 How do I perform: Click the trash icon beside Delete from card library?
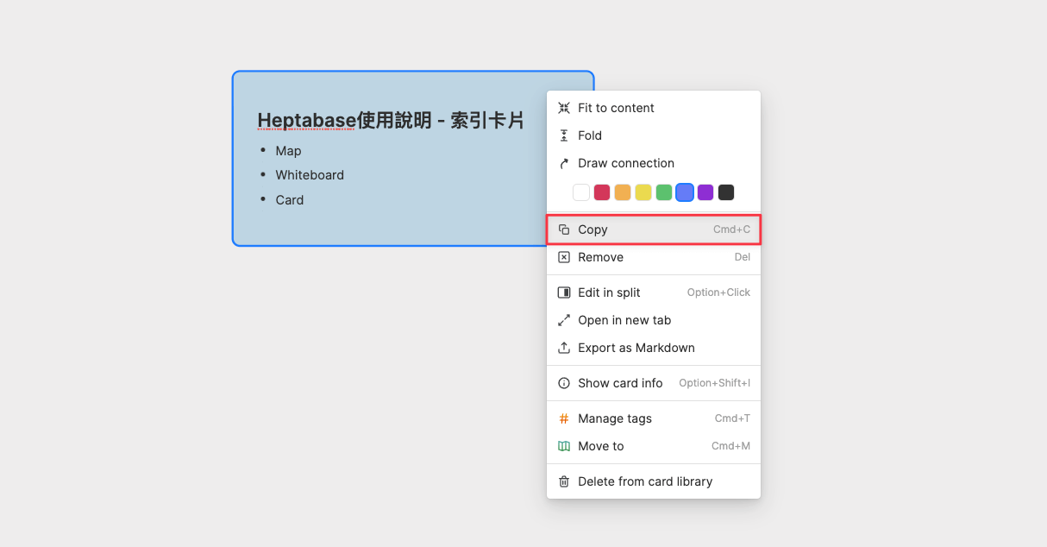click(565, 481)
